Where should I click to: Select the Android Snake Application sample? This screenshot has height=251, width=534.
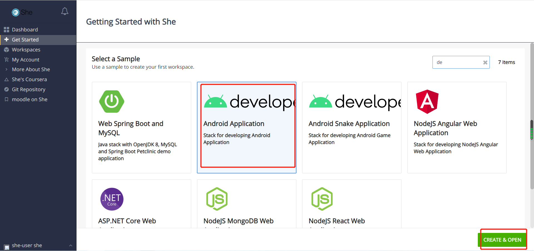(352, 128)
